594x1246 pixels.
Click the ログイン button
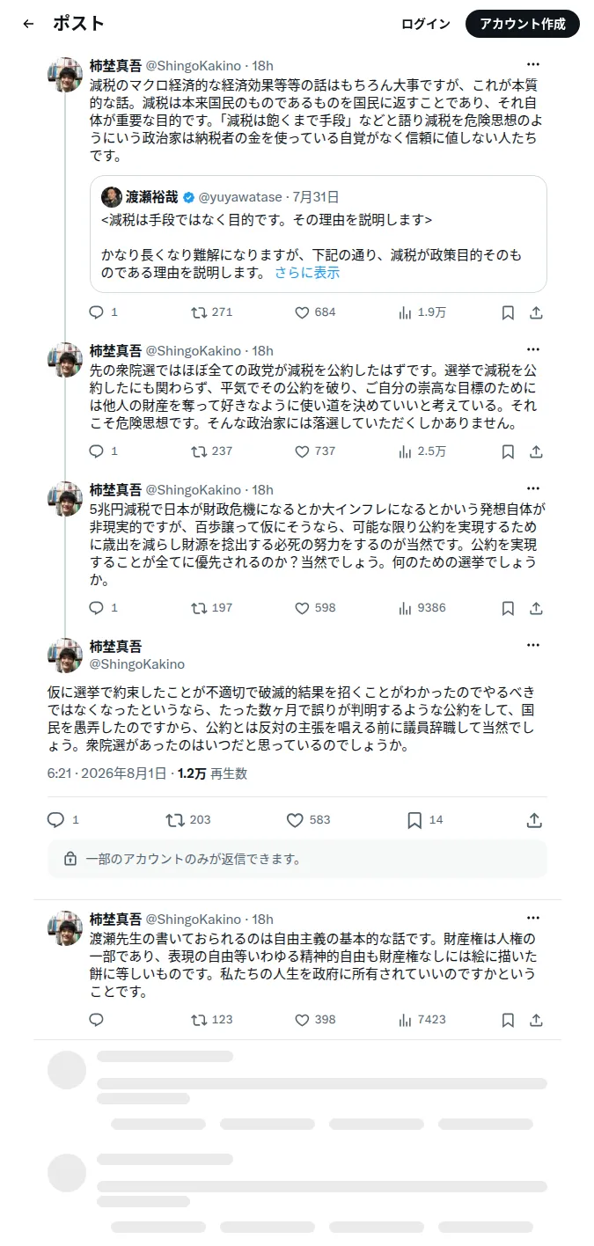tap(425, 24)
